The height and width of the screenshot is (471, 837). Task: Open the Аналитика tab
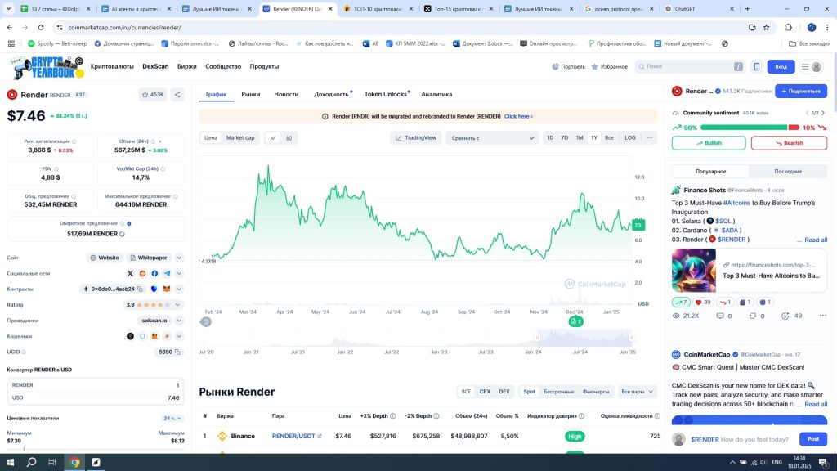tap(436, 94)
